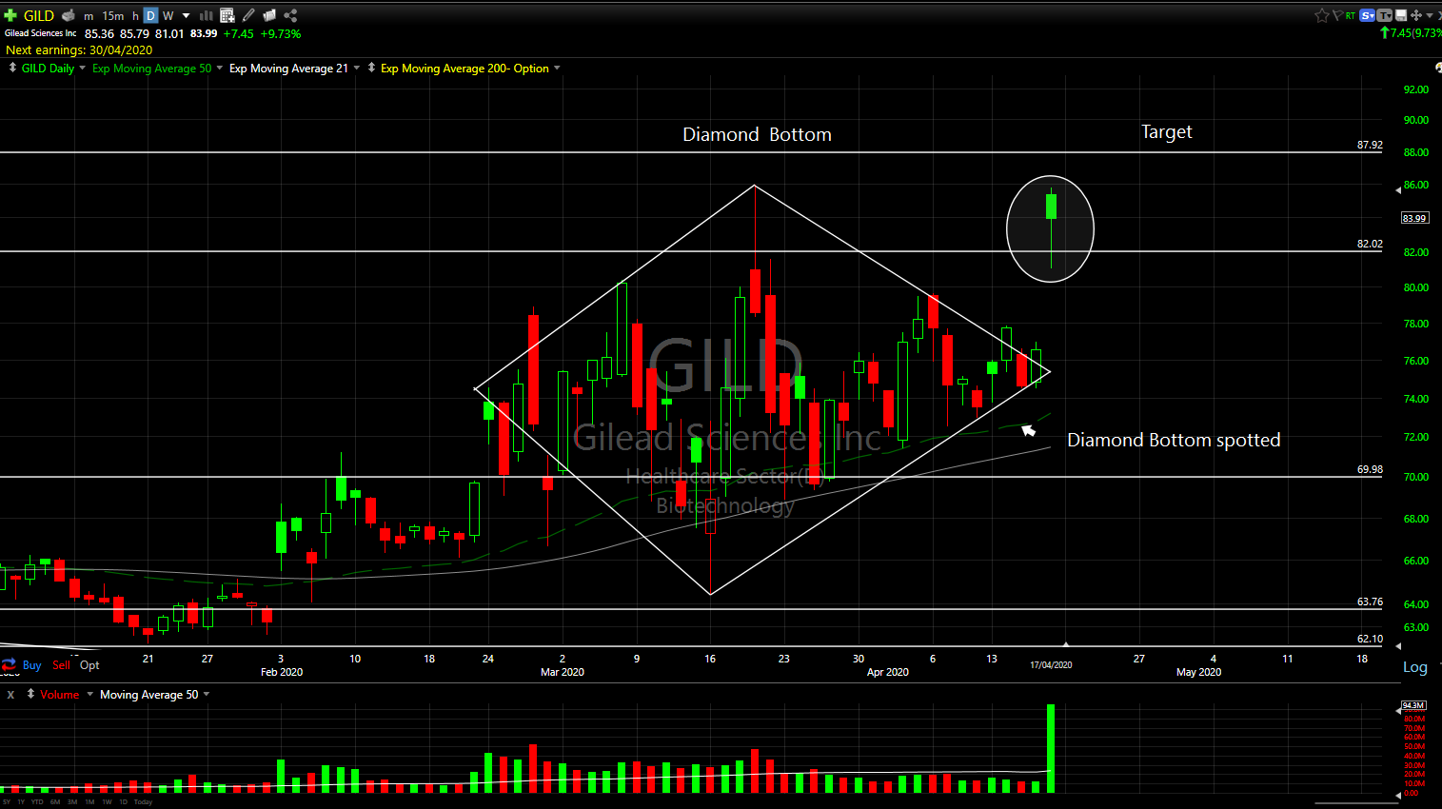The image size is (1442, 809).
Task: Click the 94.3M volume axis marker
Action: [1413, 705]
